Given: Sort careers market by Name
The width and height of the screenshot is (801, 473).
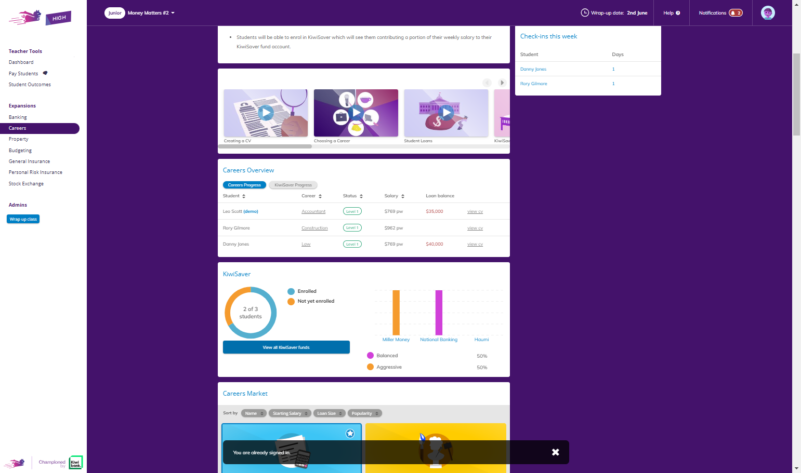Looking at the screenshot, I should coord(254,413).
